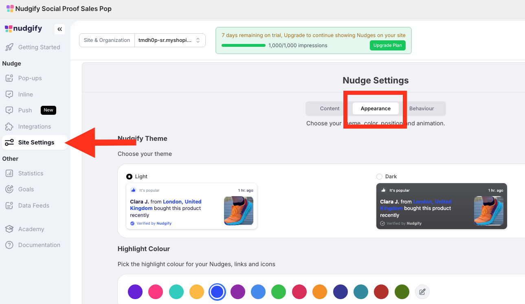Click the Nudgify logo in sidebar
This screenshot has width=525, height=304.
click(x=23, y=28)
